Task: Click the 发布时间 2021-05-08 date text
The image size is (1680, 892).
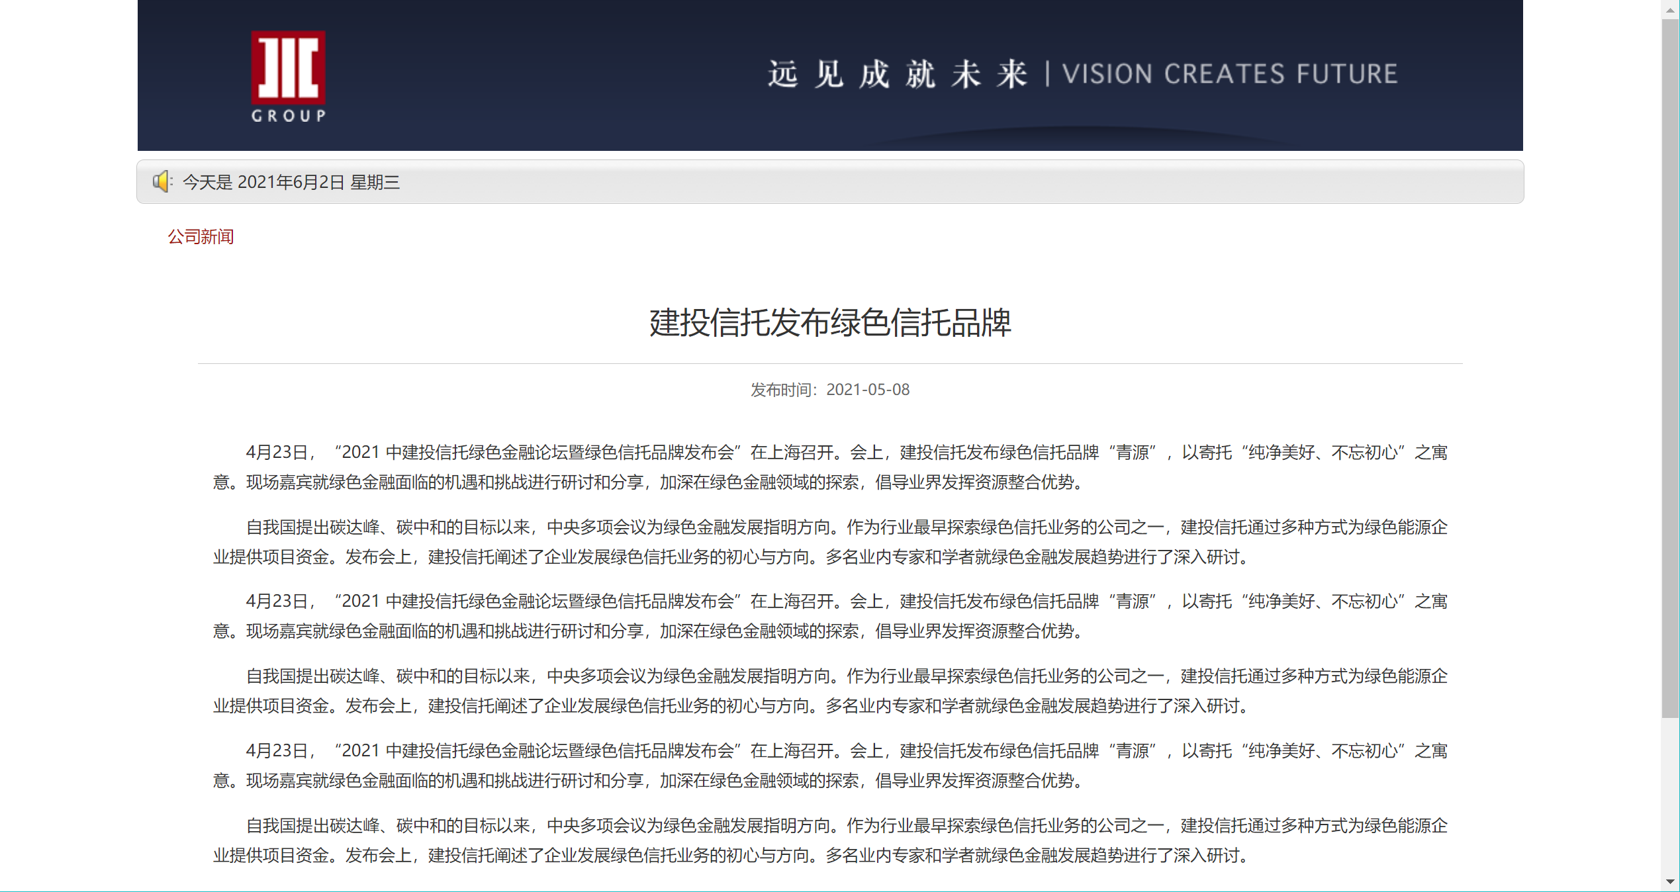Action: tap(830, 390)
